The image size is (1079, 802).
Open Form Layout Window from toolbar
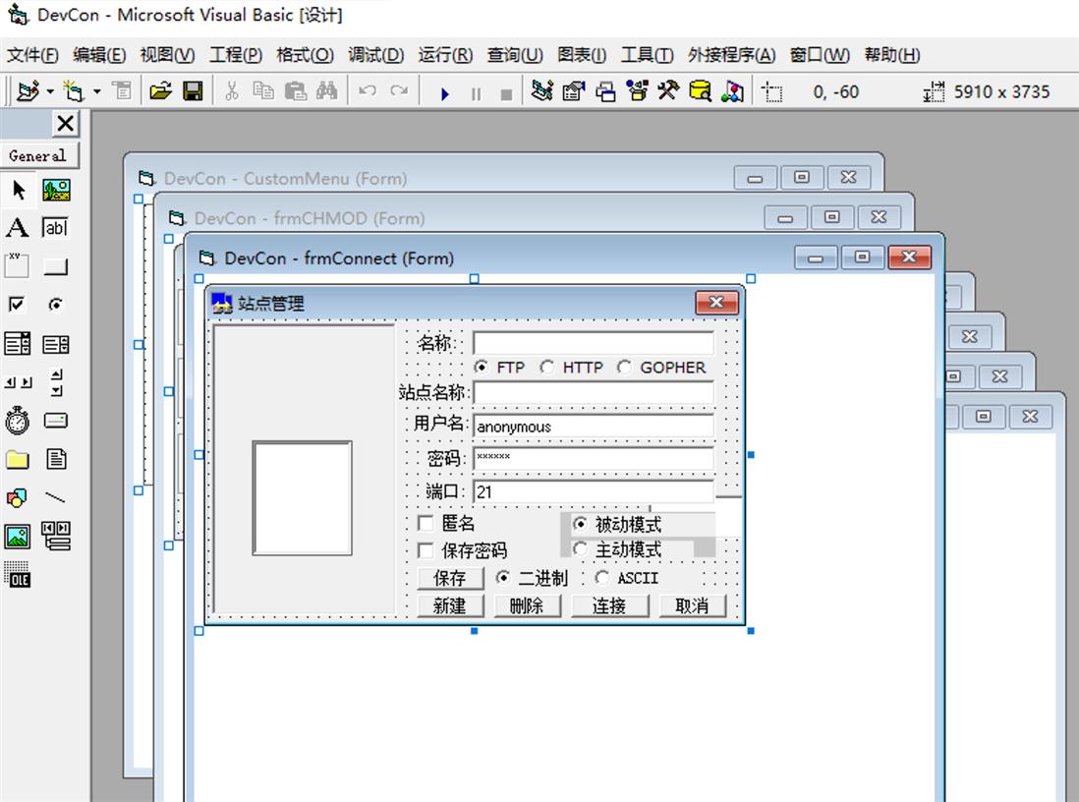(605, 90)
